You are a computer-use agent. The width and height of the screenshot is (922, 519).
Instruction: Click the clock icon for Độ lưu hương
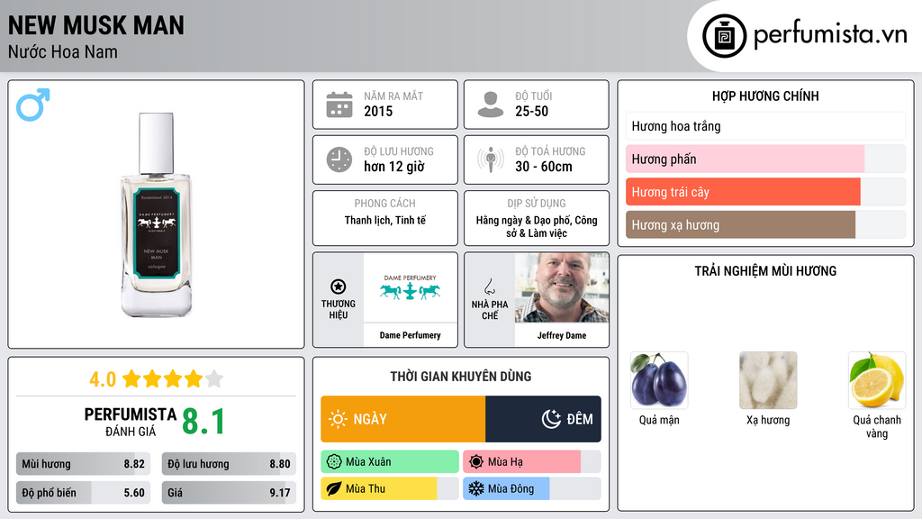tap(339, 159)
